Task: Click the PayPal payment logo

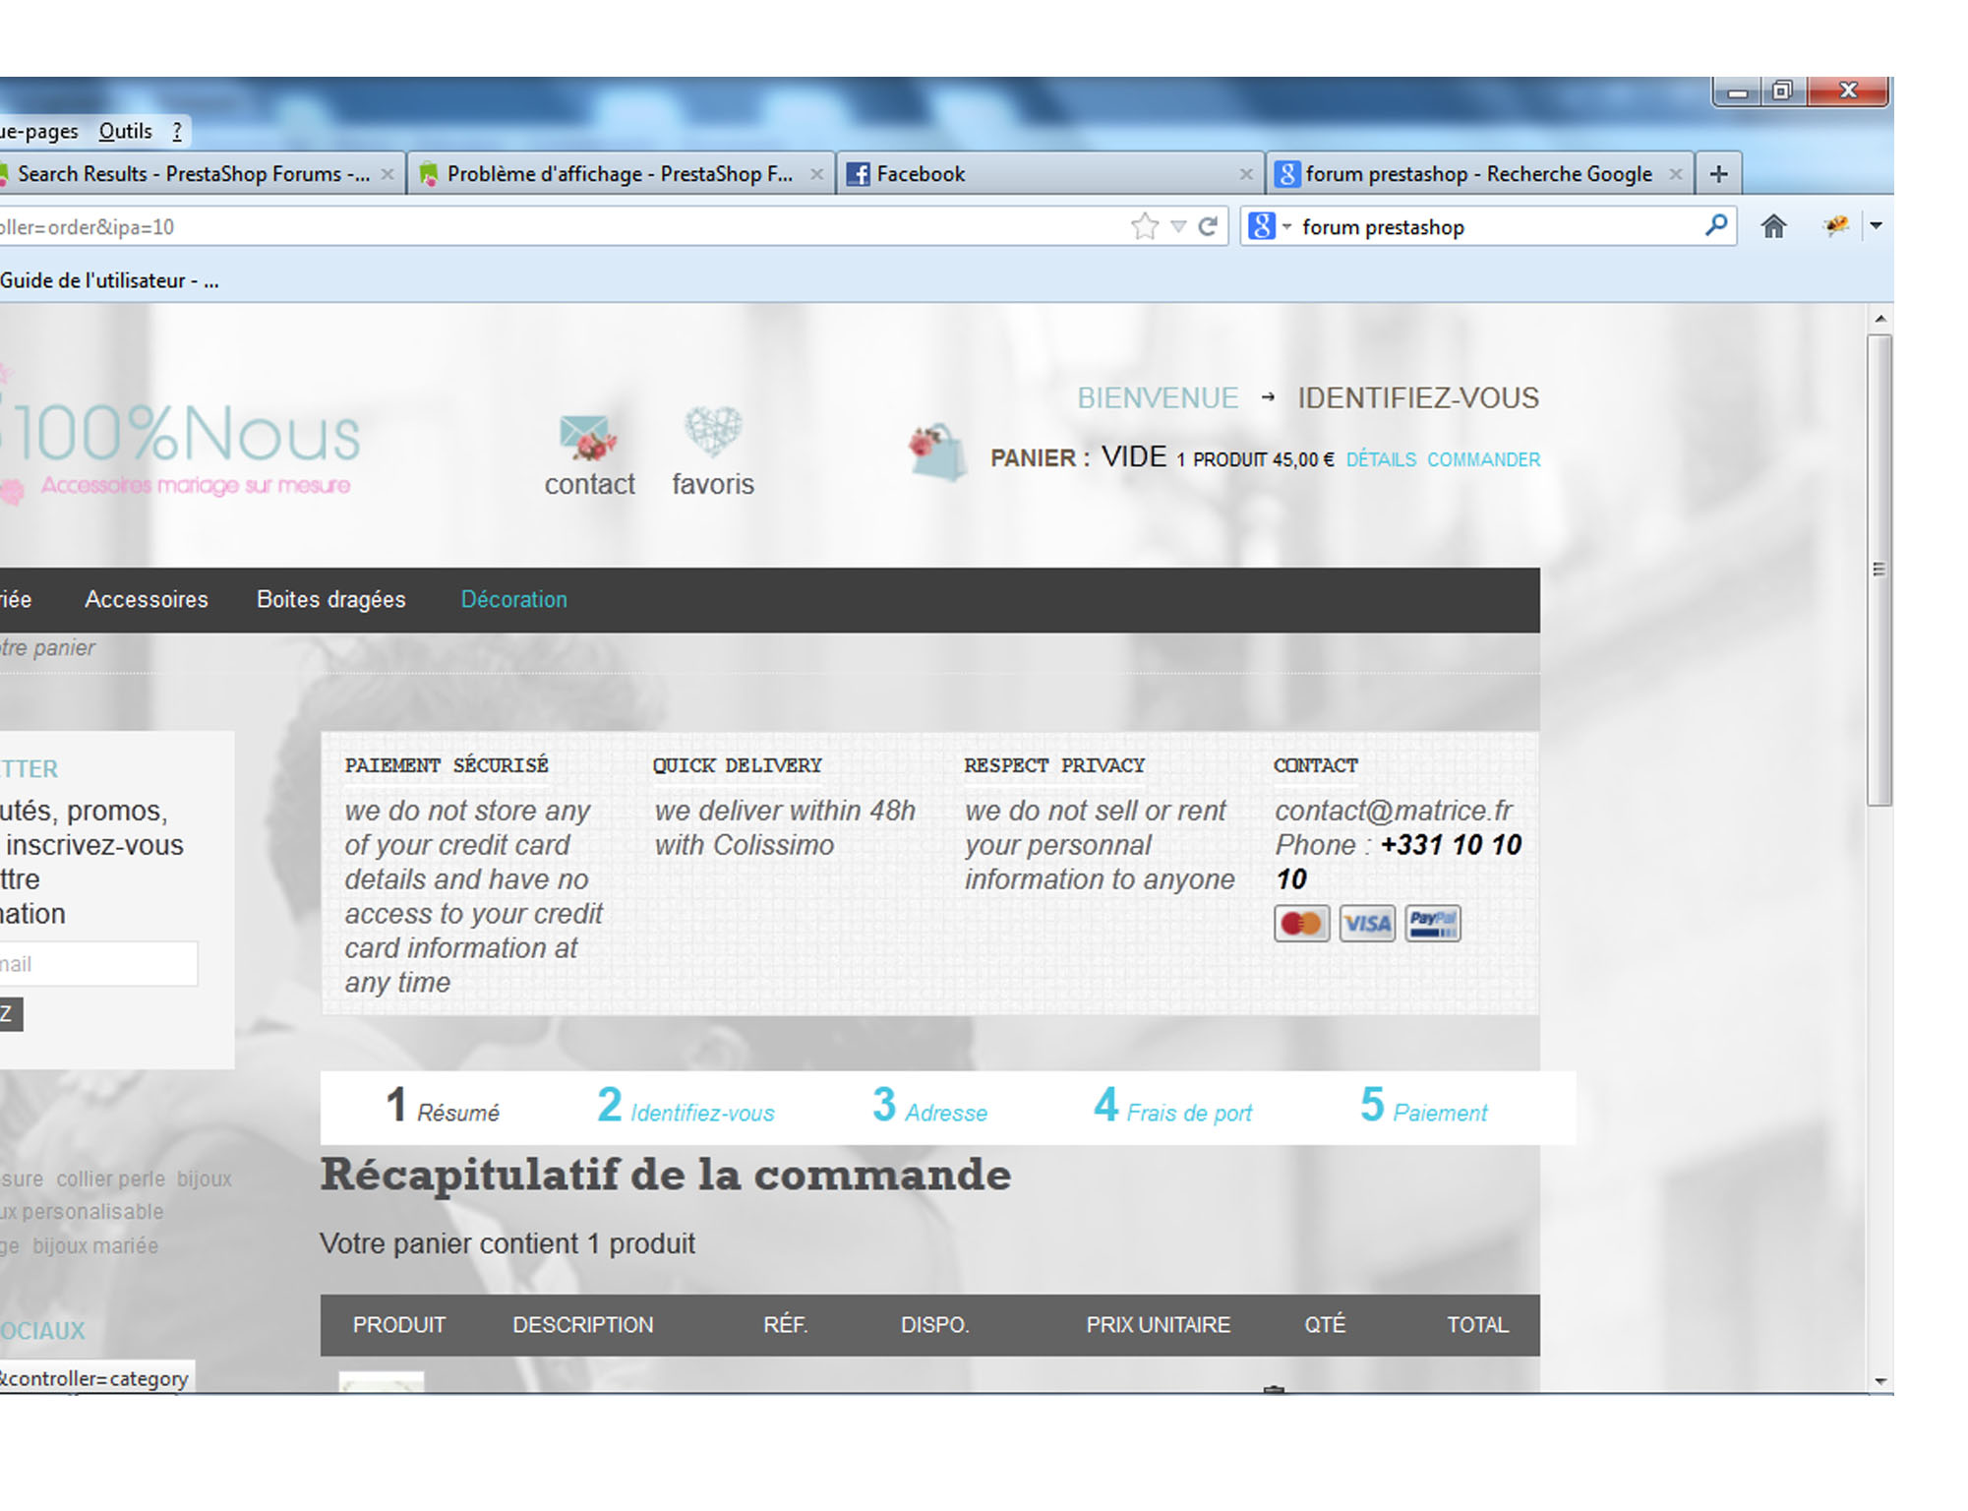Action: 1432,924
